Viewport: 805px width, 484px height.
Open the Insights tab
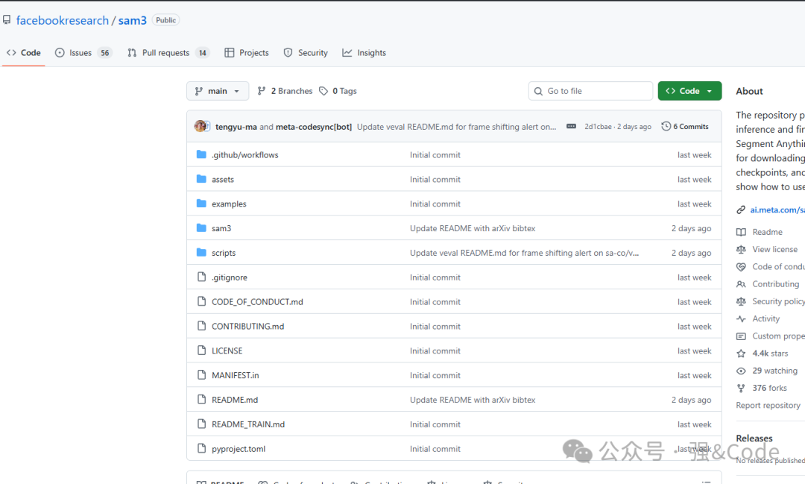click(x=371, y=53)
